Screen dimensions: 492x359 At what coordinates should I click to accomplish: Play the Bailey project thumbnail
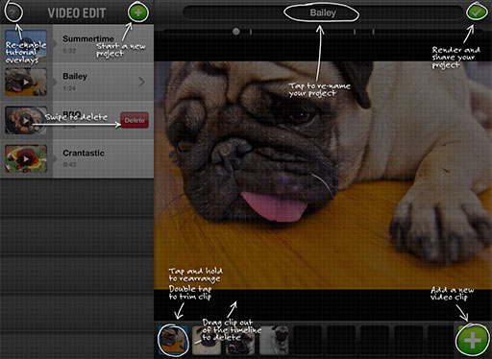[x=26, y=82]
